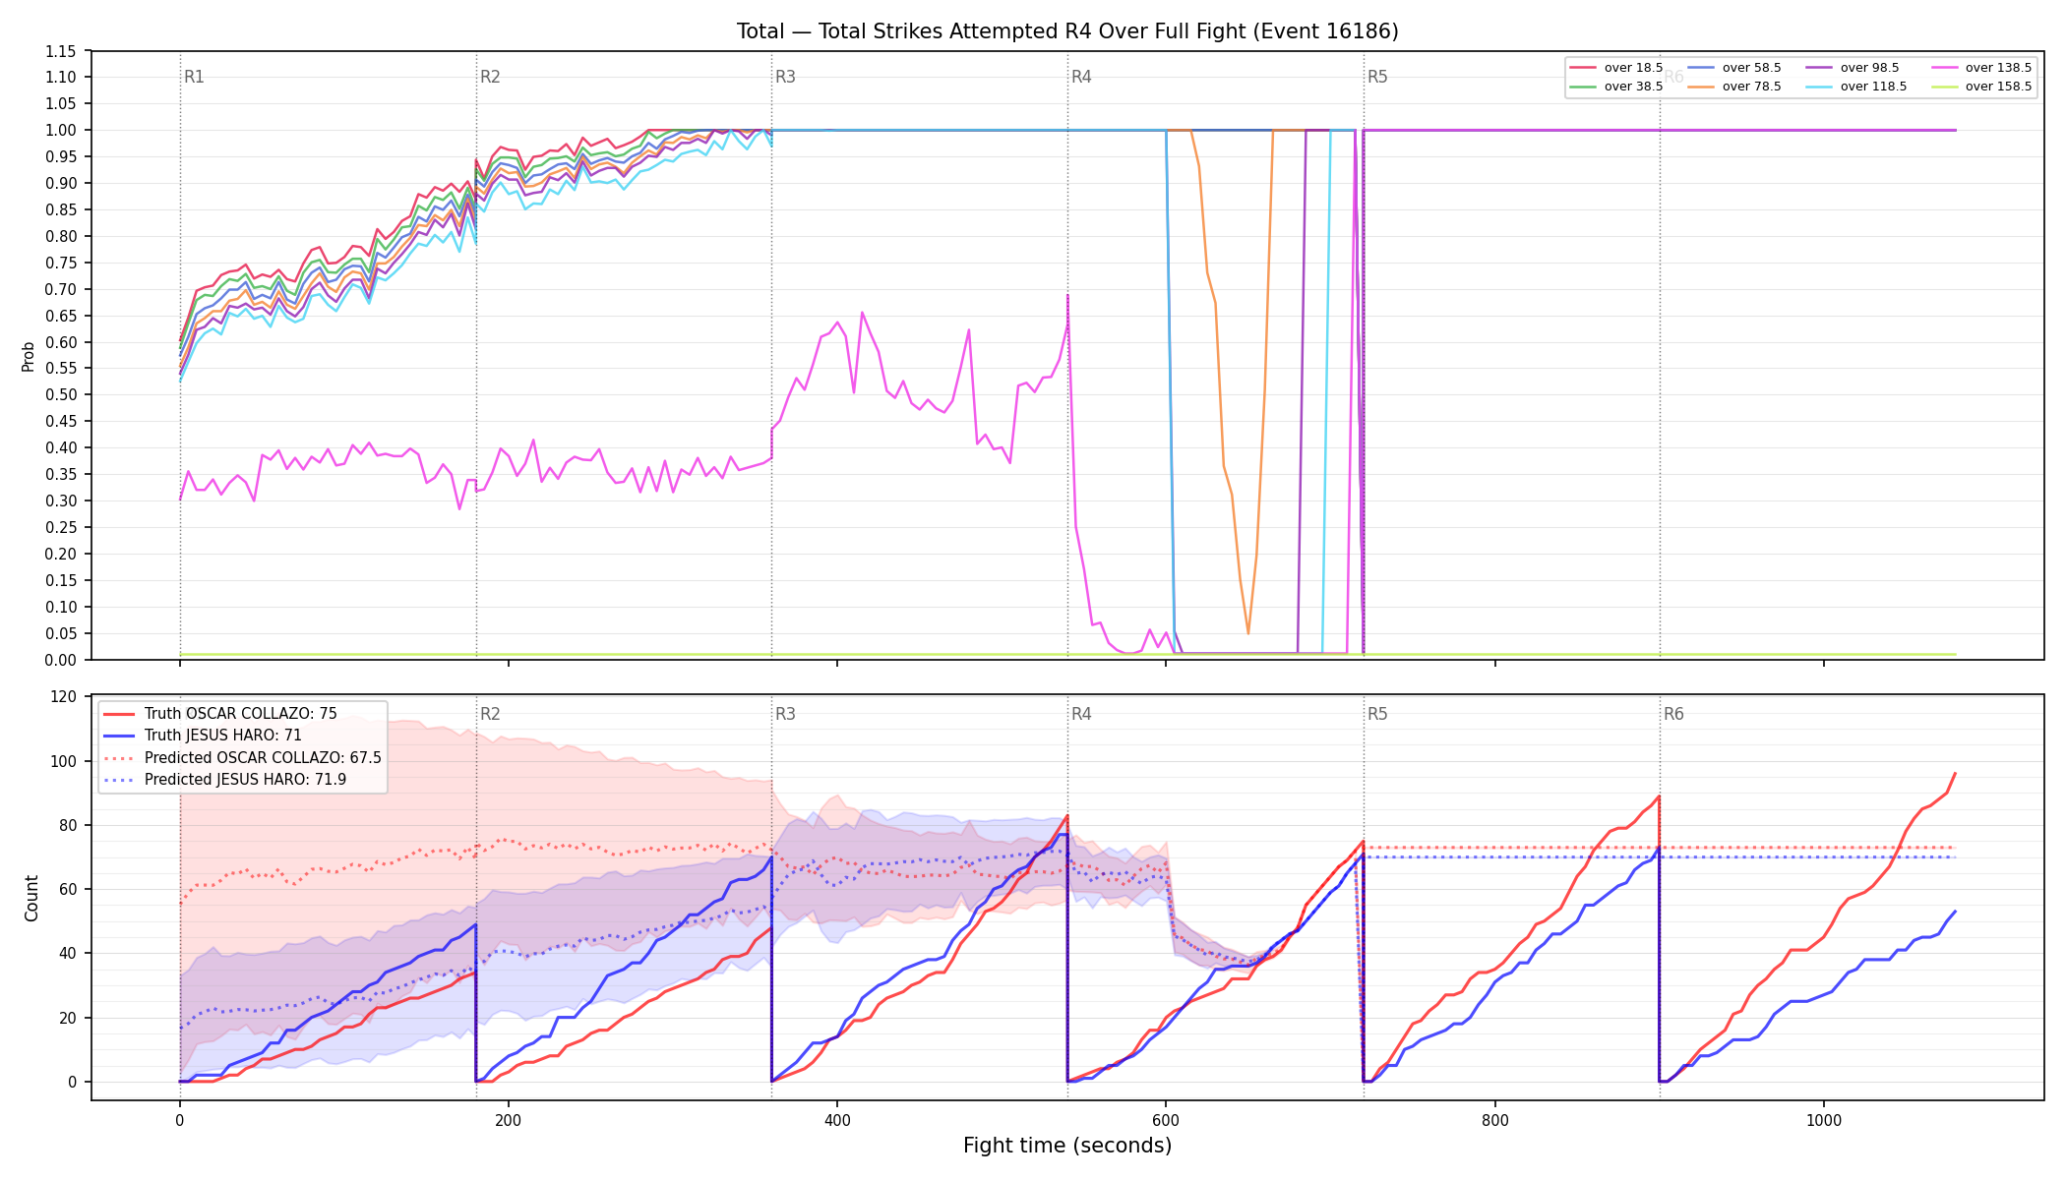Click the 200 tick on the time axis

click(508, 1120)
